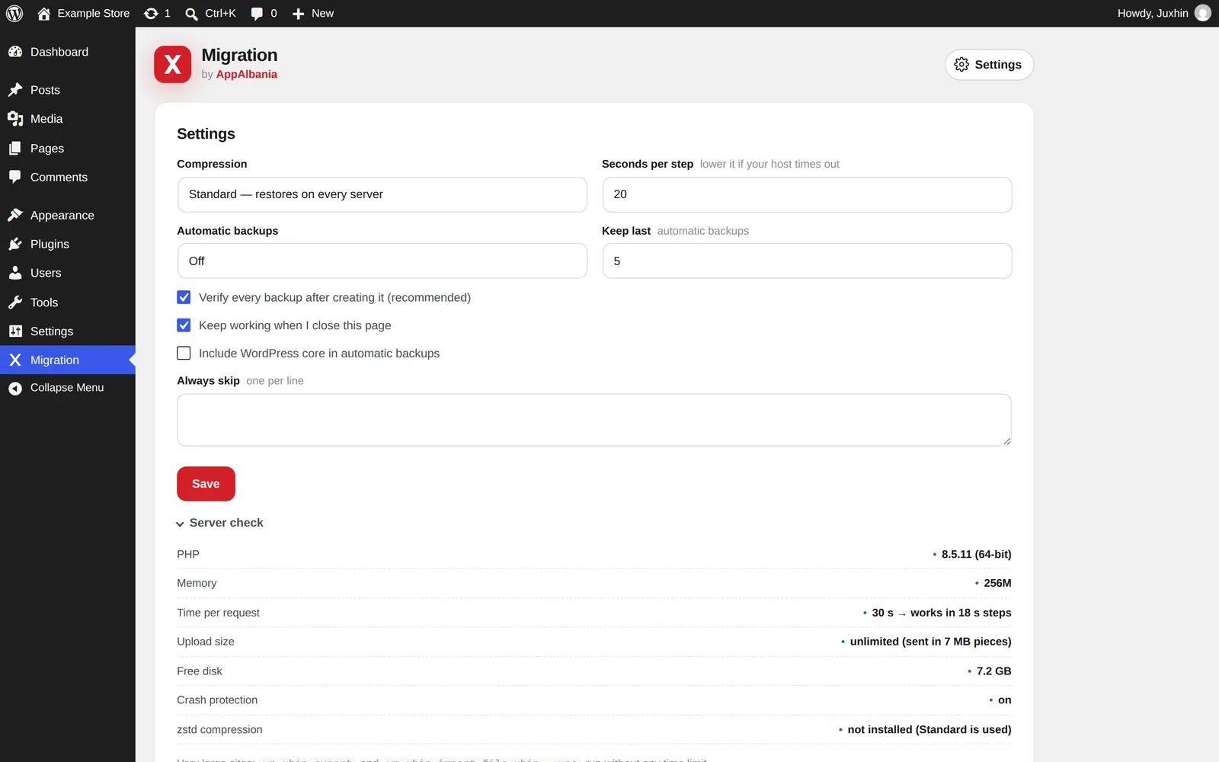Click the Free disk value 7.2 GB
This screenshot has height=762, width=1219.
coord(993,671)
